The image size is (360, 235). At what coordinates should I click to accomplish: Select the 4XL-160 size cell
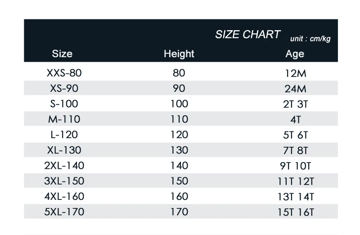point(64,196)
